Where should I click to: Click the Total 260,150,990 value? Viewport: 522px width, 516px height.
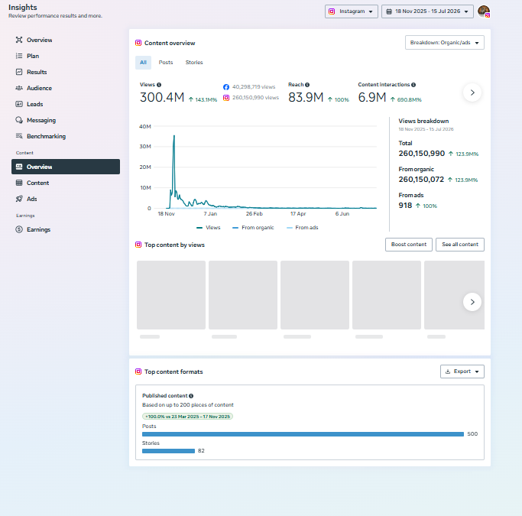(x=421, y=154)
